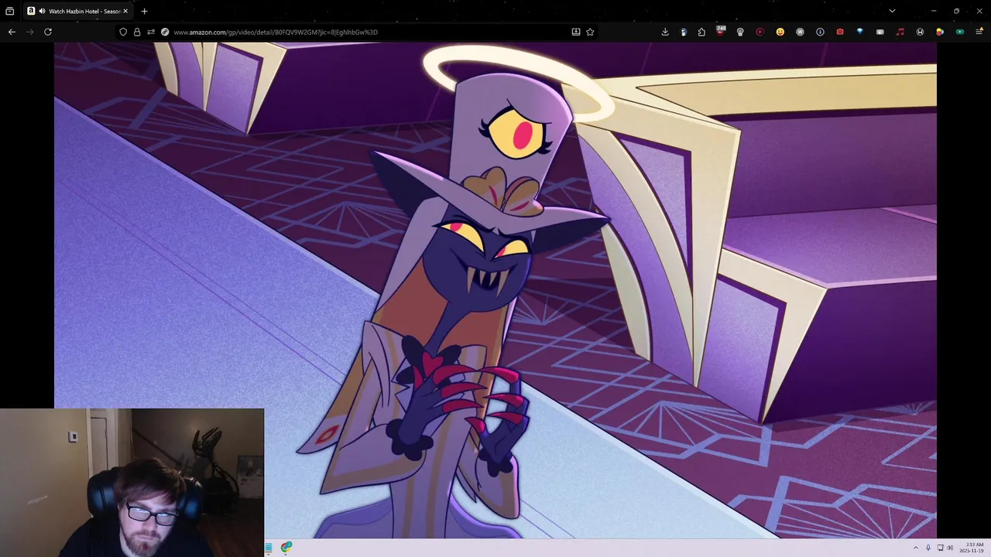Open the colorful browser taskbar icon

(286, 547)
